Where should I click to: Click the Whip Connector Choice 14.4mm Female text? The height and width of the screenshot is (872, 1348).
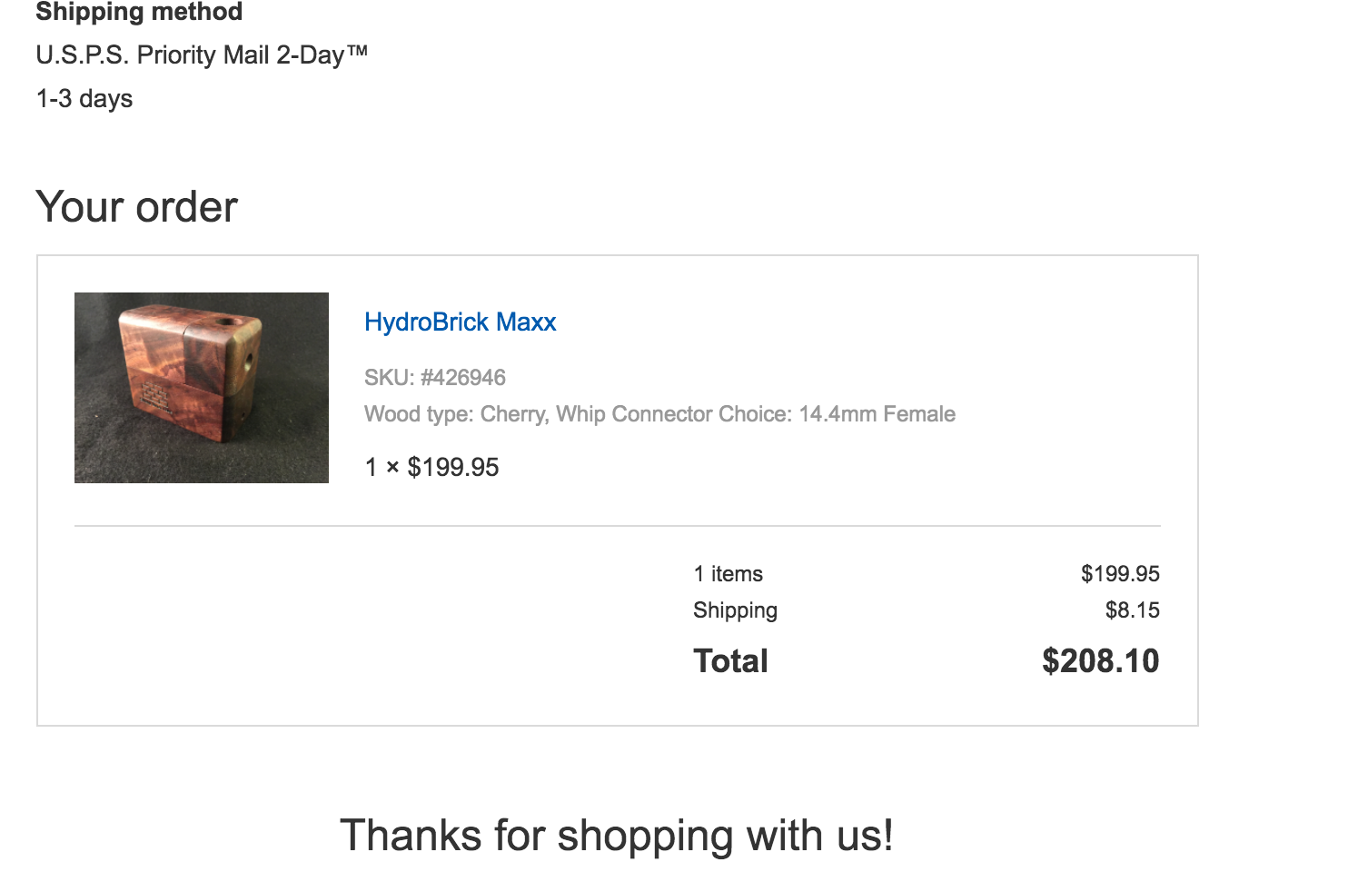coord(756,414)
